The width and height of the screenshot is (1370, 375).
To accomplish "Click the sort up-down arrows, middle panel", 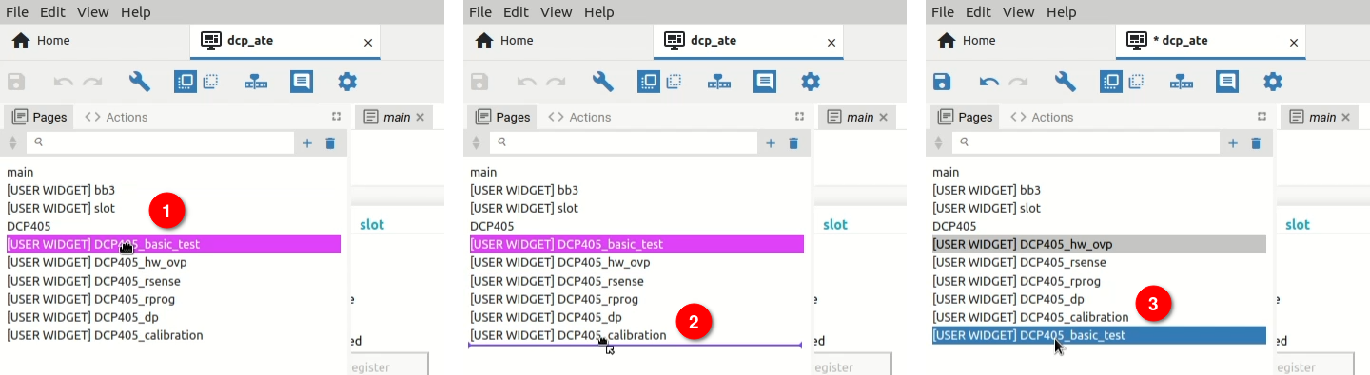I will pos(475,143).
